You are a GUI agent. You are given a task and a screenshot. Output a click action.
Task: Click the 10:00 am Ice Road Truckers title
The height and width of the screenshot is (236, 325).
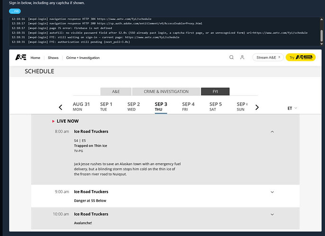91,214
